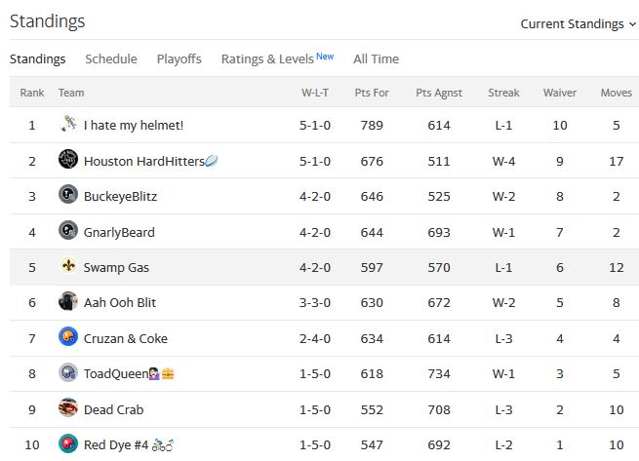Select the BuckeyeBlitz helmet icon
Screen dimensions: 639x461
tap(68, 194)
